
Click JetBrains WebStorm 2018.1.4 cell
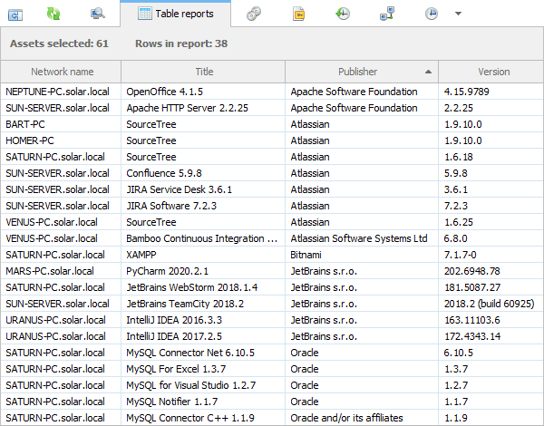pyautogui.click(x=203, y=287)
